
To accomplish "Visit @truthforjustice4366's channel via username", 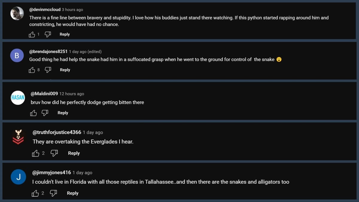I will [x=57, y=132].
